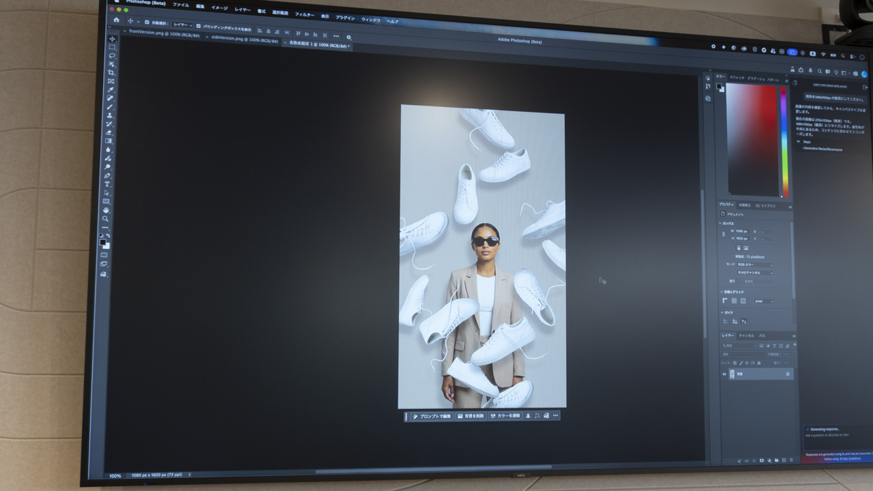This screenshot has height=491, width=873.
Task: Open the pixel ruler units dropdown
Action: [x=764, y=301]
